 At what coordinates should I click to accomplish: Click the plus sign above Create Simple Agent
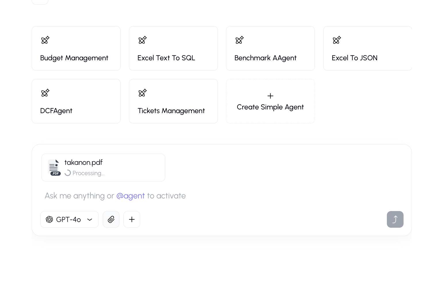click(x=270, y=96)
